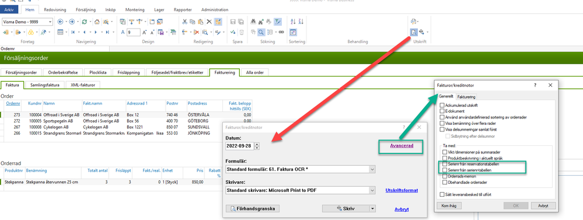Check Ackumulerad utskrift checkbox
Screen dimensions: 583x220
442,106
